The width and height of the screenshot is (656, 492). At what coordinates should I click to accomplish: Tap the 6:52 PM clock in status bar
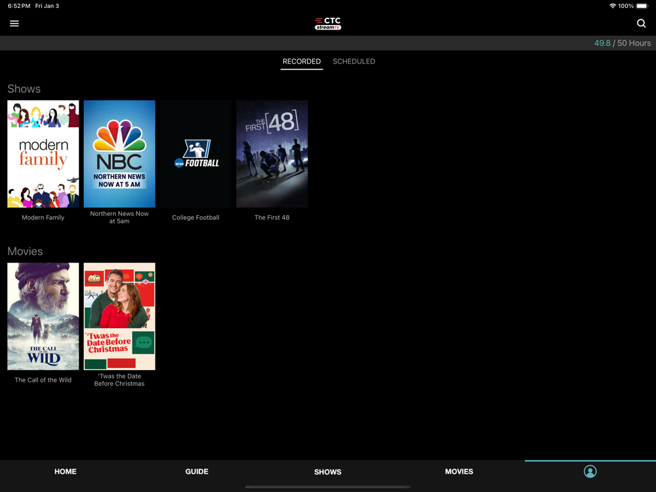19,6
